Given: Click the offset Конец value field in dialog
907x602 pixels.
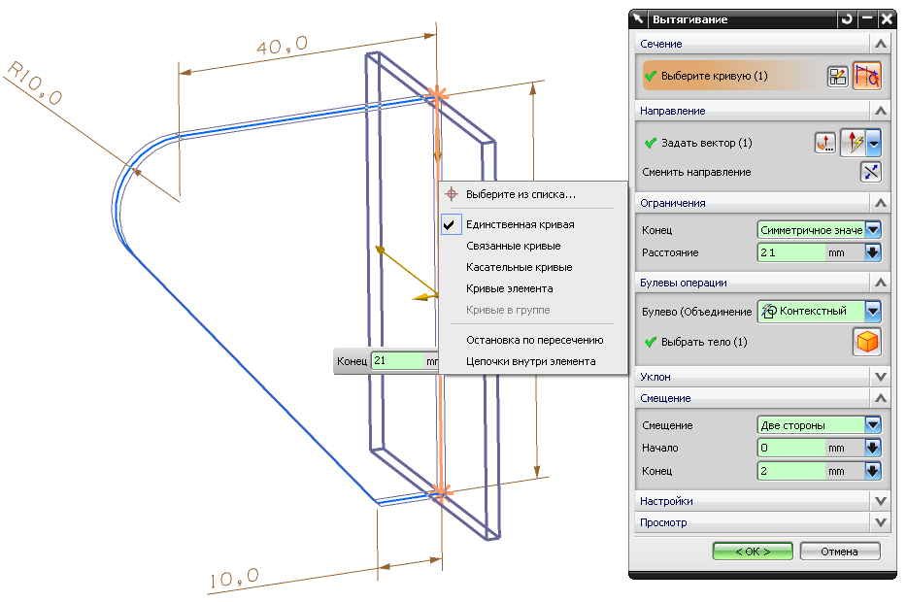Looking at the screenshot, I should (791, 471).
